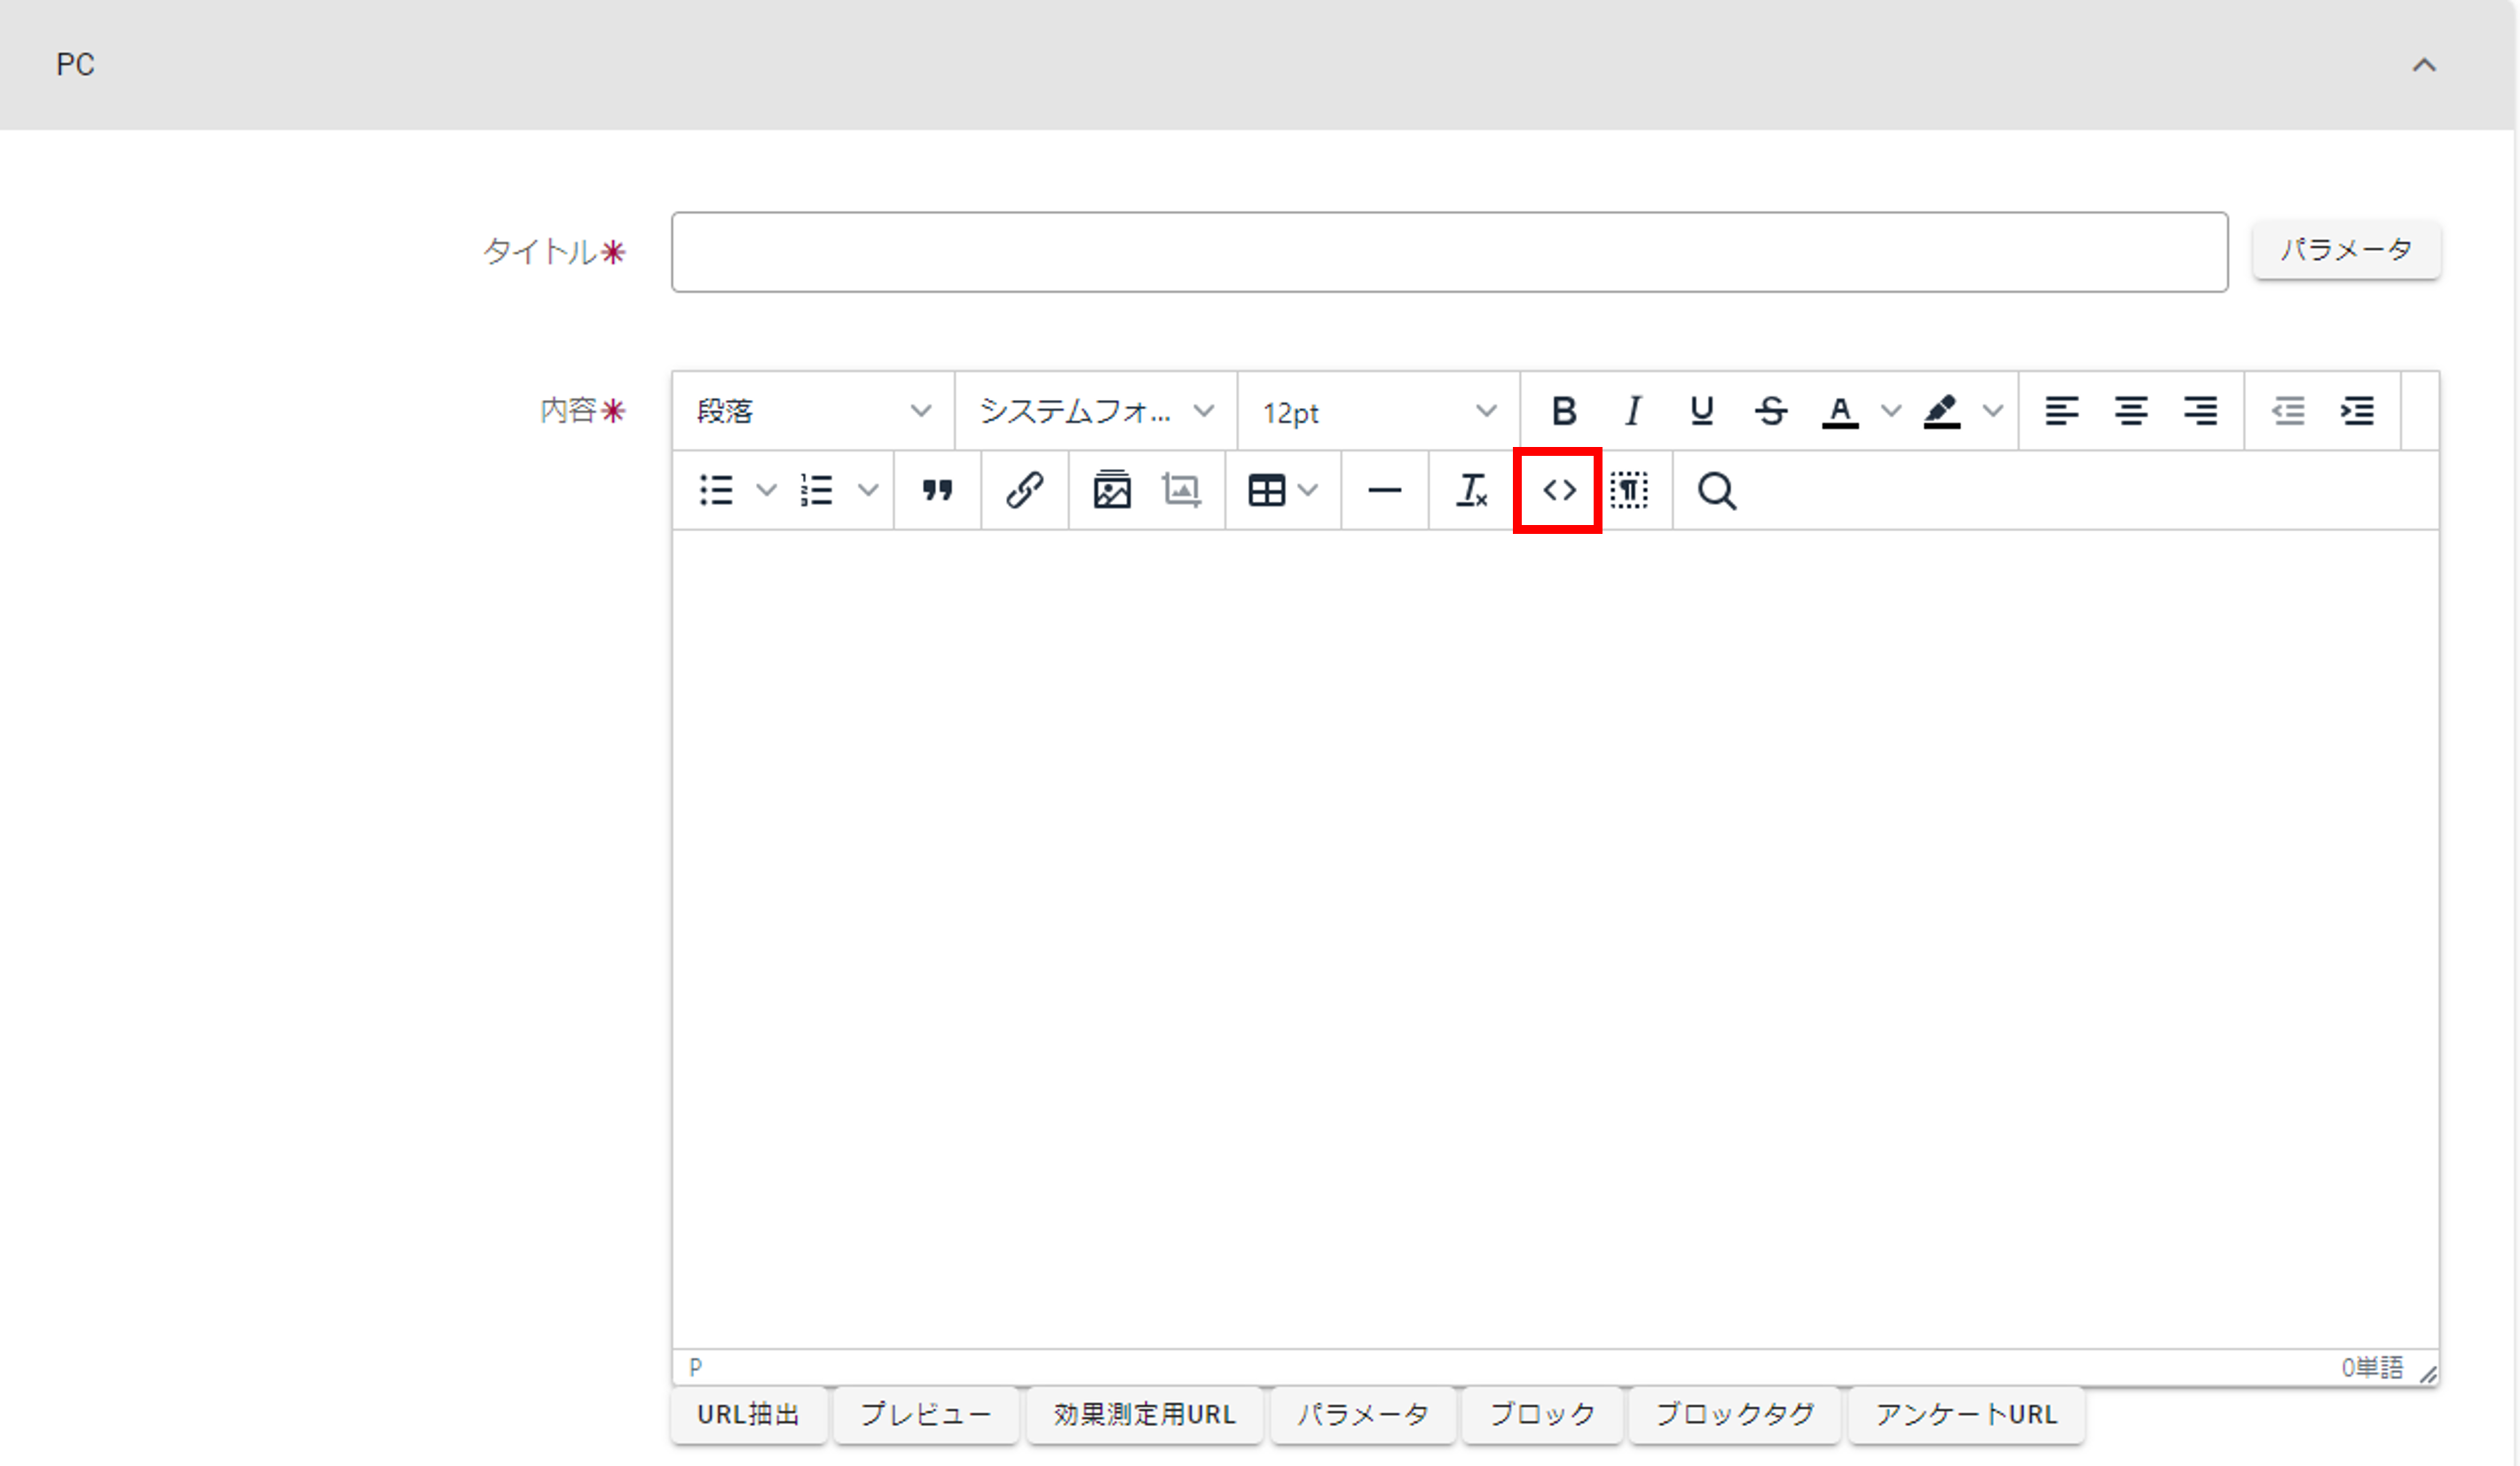Apply blockquote formatting
Viewport: 2520px width, 1466px height.
[x=937, y=490]
